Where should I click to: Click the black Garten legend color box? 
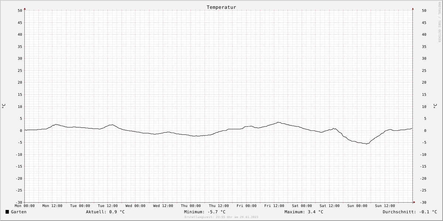click(x=7, y=212)
